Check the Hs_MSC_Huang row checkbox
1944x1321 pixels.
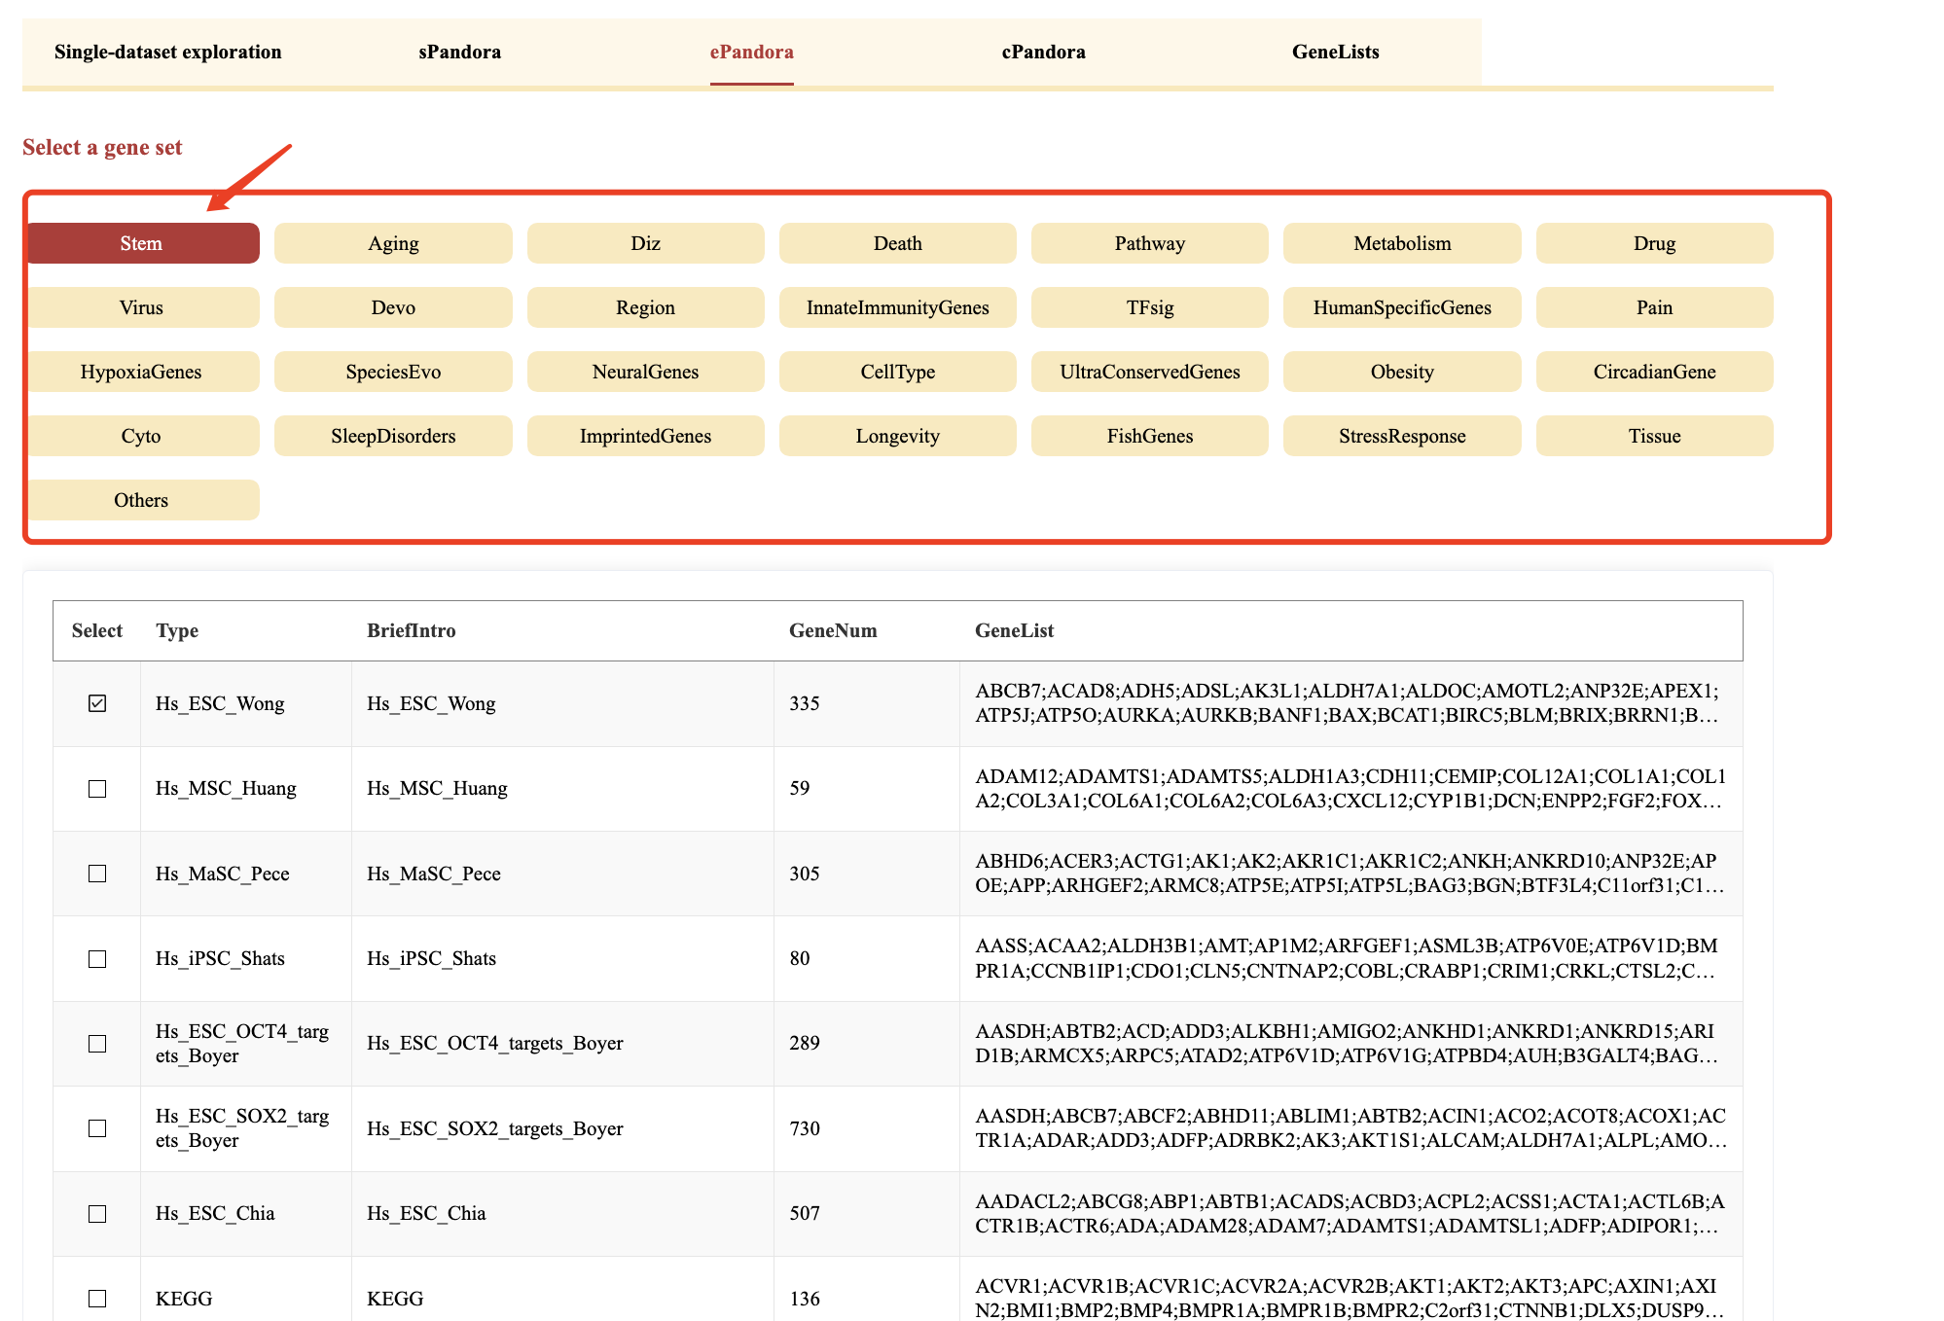click(97, 789)
